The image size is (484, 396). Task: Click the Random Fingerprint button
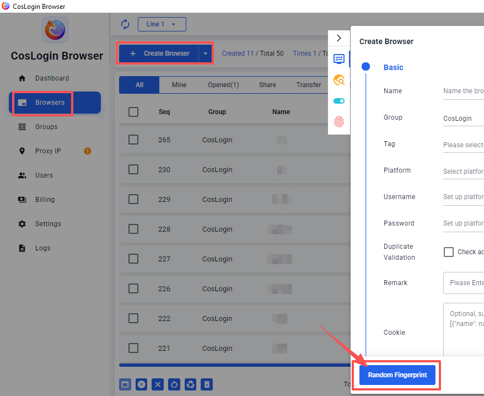(397, 375)
